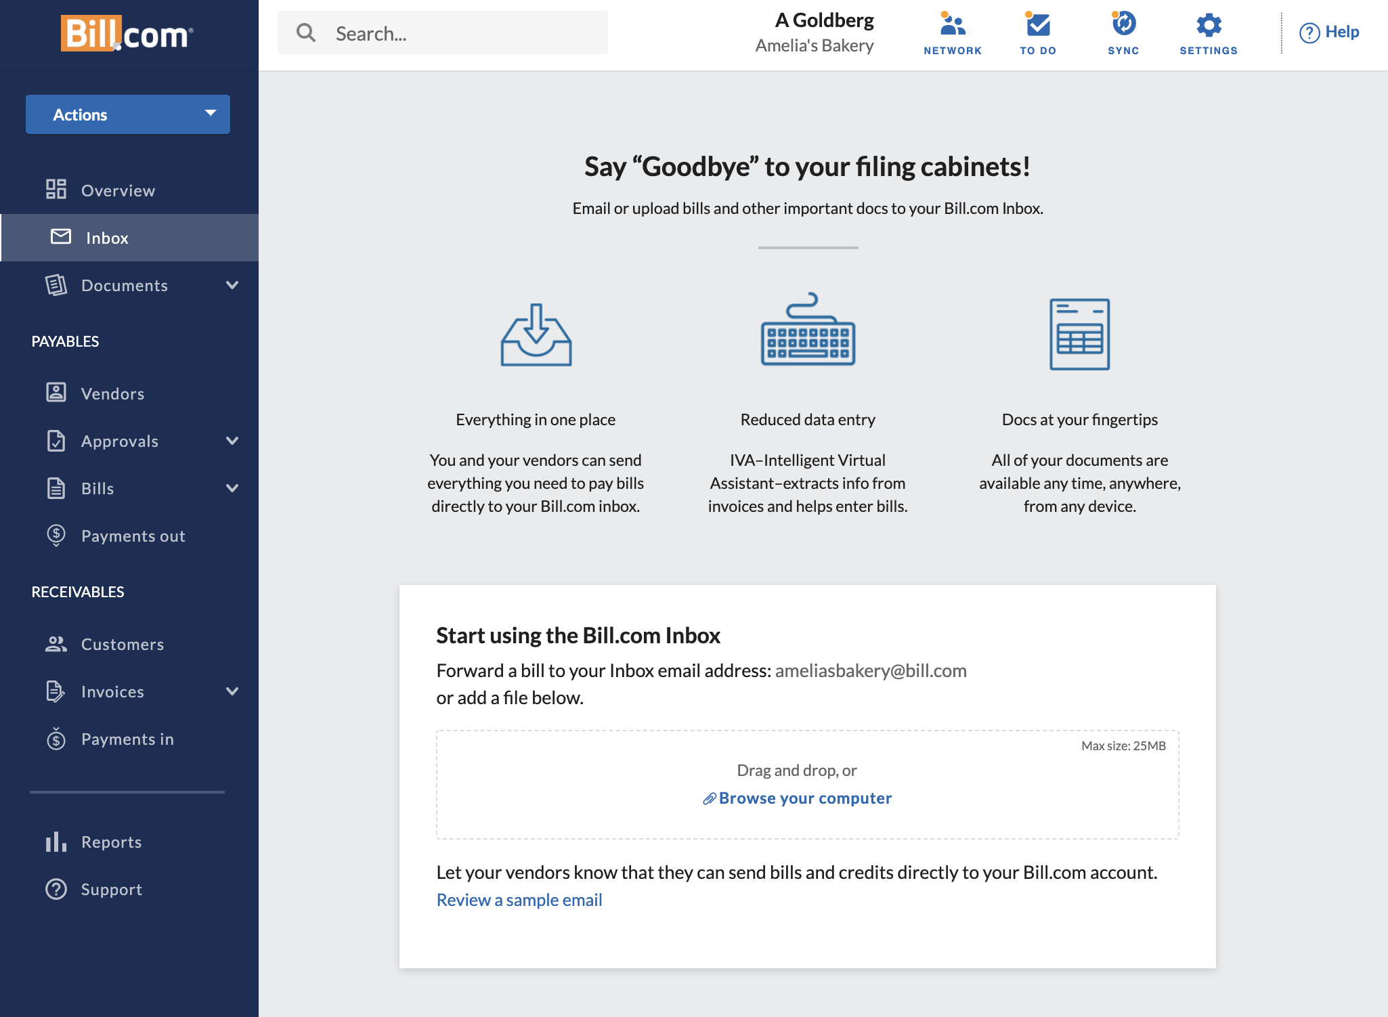The image size is (1388, 1017).
Task: Click the search magnifier icon
Action: coord(306,33)
